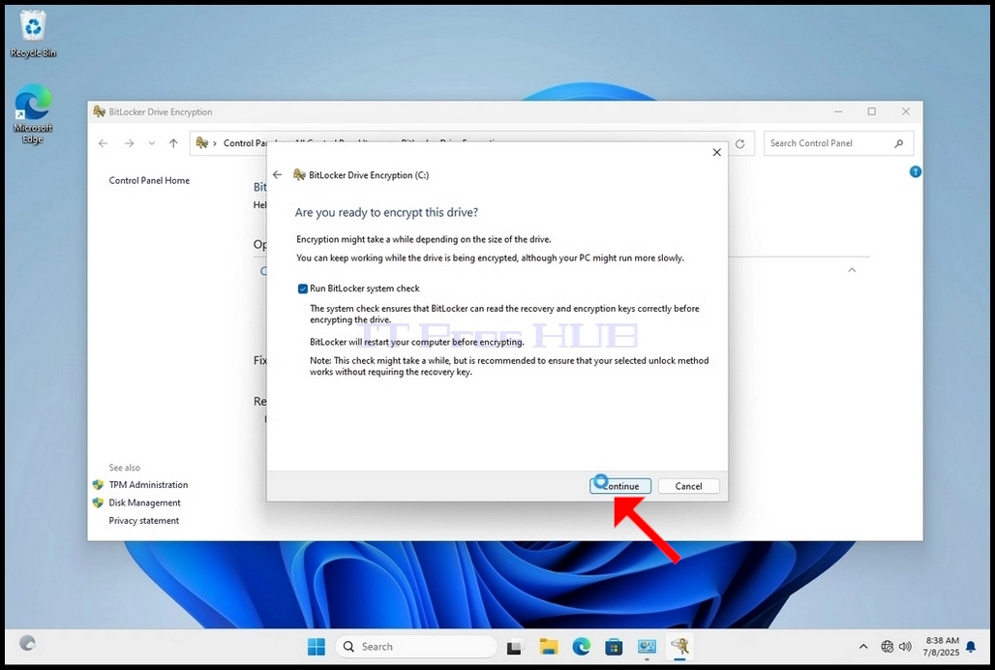Launch Microsoft Edge from the taskbar
Viewport: 995px width, 670px height.
click(x=582, y=647)
